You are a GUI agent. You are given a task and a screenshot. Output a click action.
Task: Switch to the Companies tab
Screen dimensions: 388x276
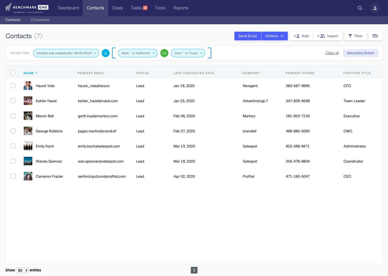(x=40, y=20)
